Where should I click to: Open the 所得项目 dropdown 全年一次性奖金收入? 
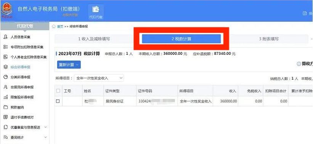click(99, 78)
